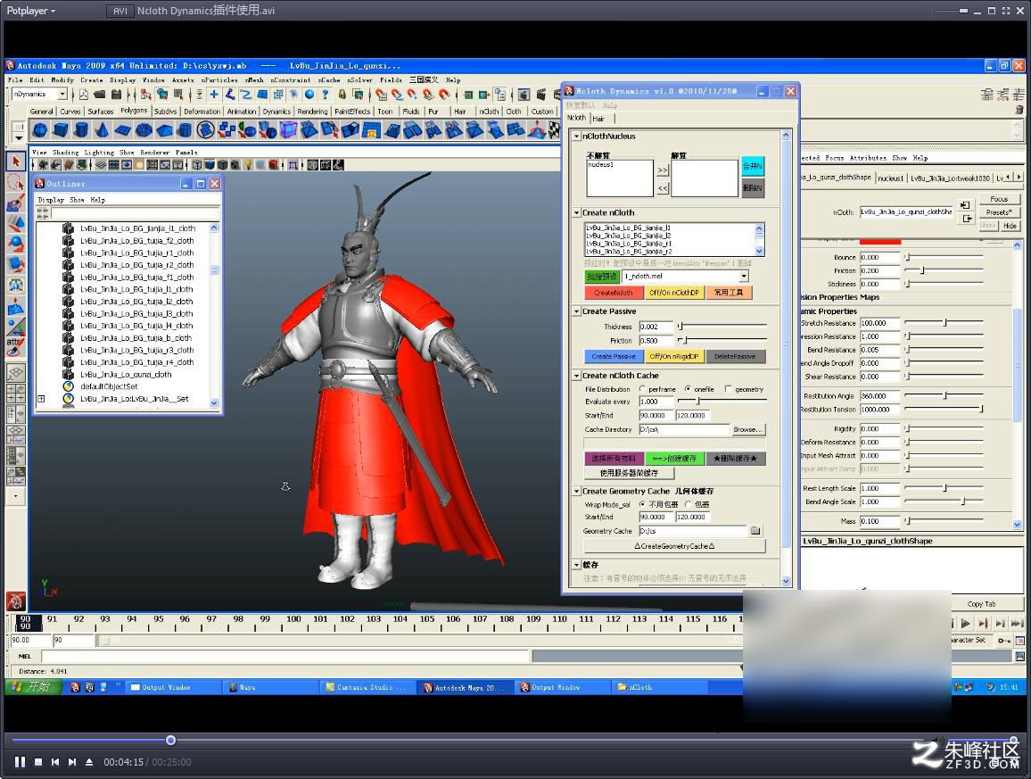Select the 包裹 wrap mode radio
1031x779 pixels.
click(688, 504)
